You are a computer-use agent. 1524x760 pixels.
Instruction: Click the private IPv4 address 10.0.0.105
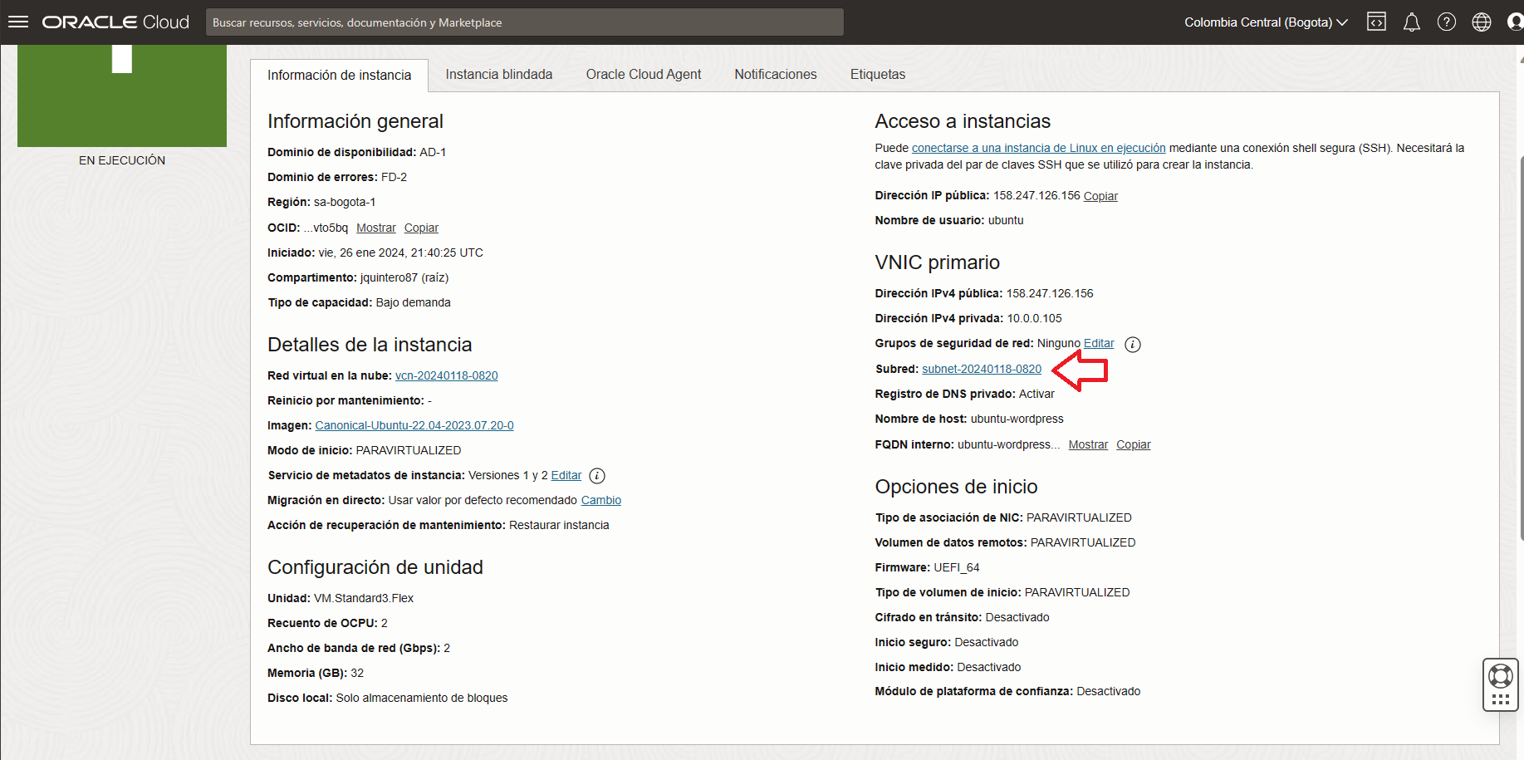point(1034,318)
